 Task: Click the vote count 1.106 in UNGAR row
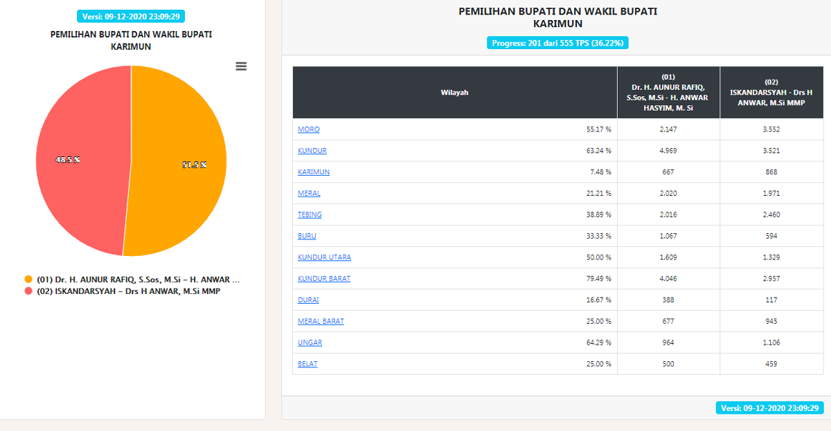coord(771,343)
